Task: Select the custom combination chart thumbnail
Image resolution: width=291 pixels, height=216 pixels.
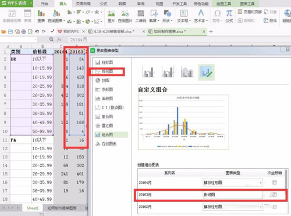Action: click(206, 72)
